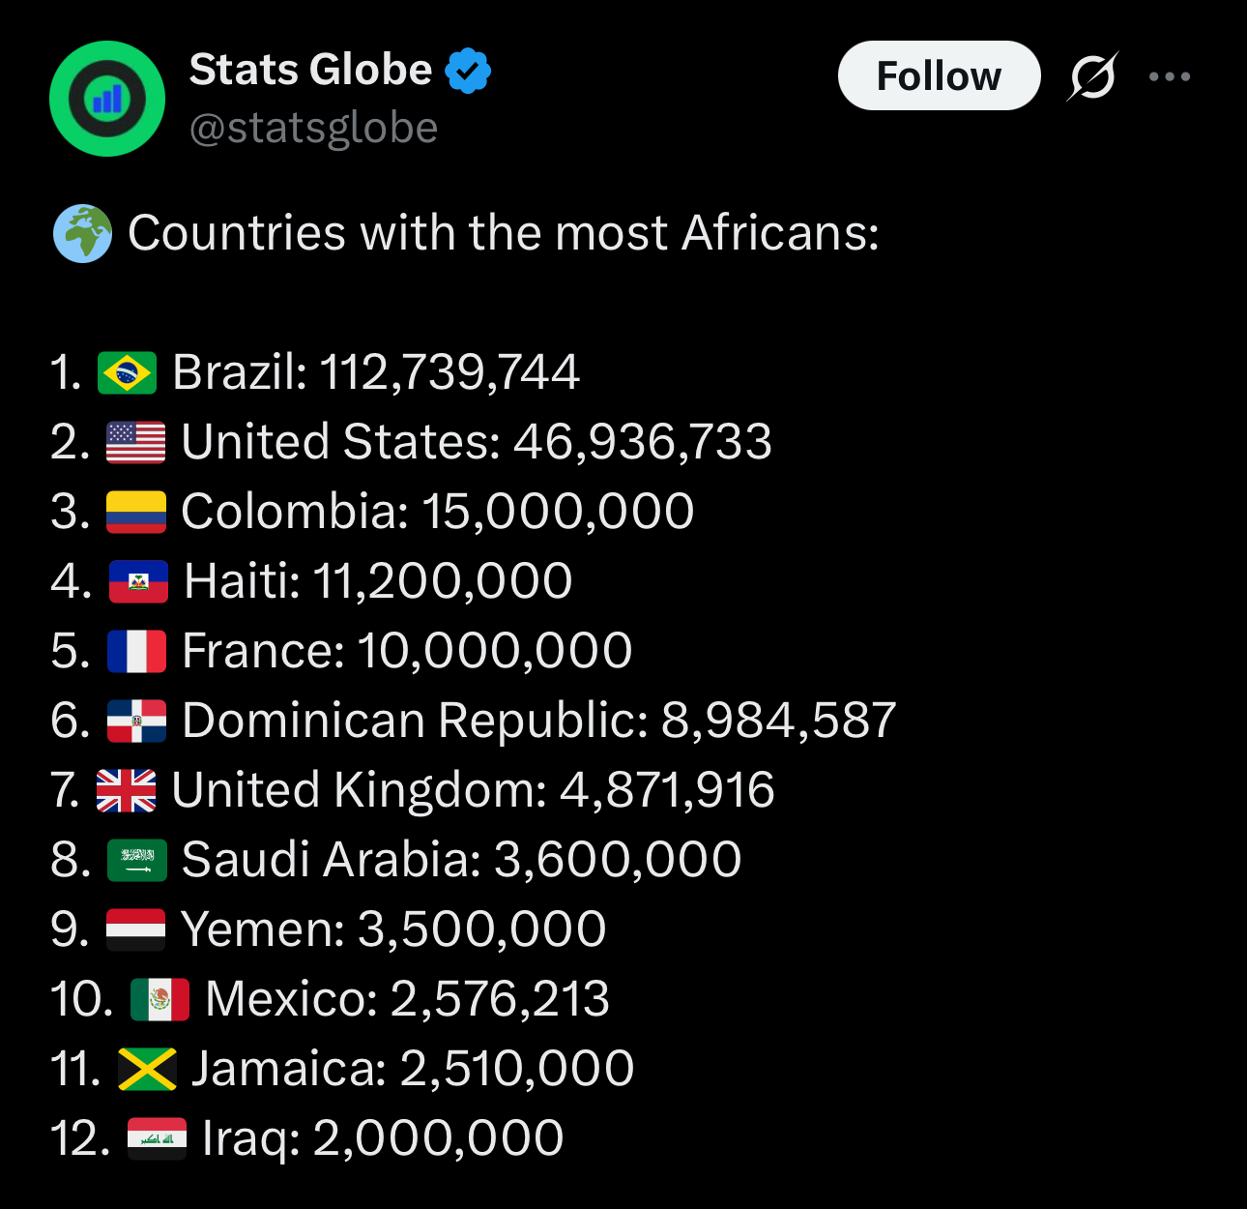Click the Stats Globe display name

point(310,70)
